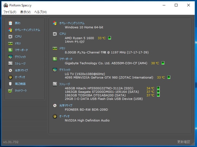Open the オーディオ section heading in summary

point(64,116)
